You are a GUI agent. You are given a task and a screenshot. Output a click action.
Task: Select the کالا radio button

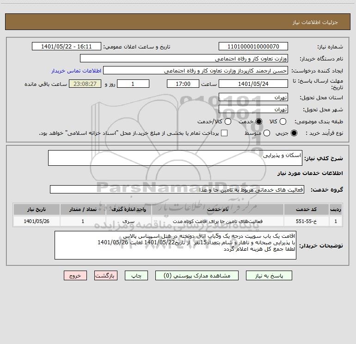point(282,121)
